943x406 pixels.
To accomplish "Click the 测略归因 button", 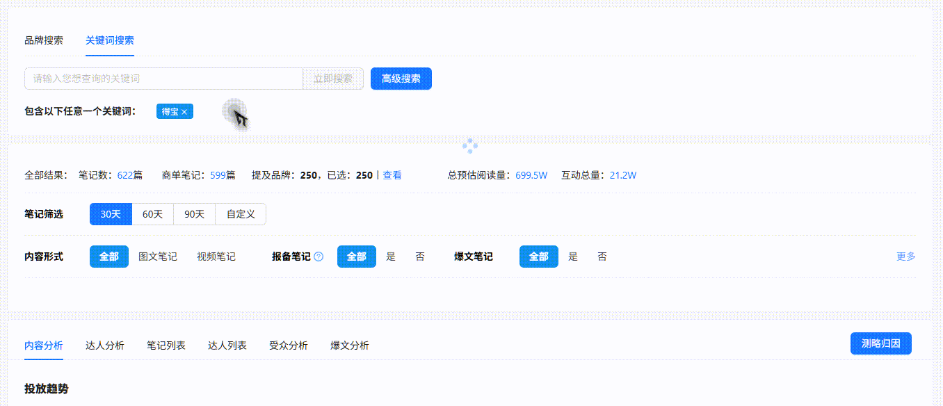I will click(880, 343).
